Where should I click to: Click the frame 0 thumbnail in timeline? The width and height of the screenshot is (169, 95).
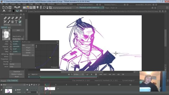tap(47, 89)
